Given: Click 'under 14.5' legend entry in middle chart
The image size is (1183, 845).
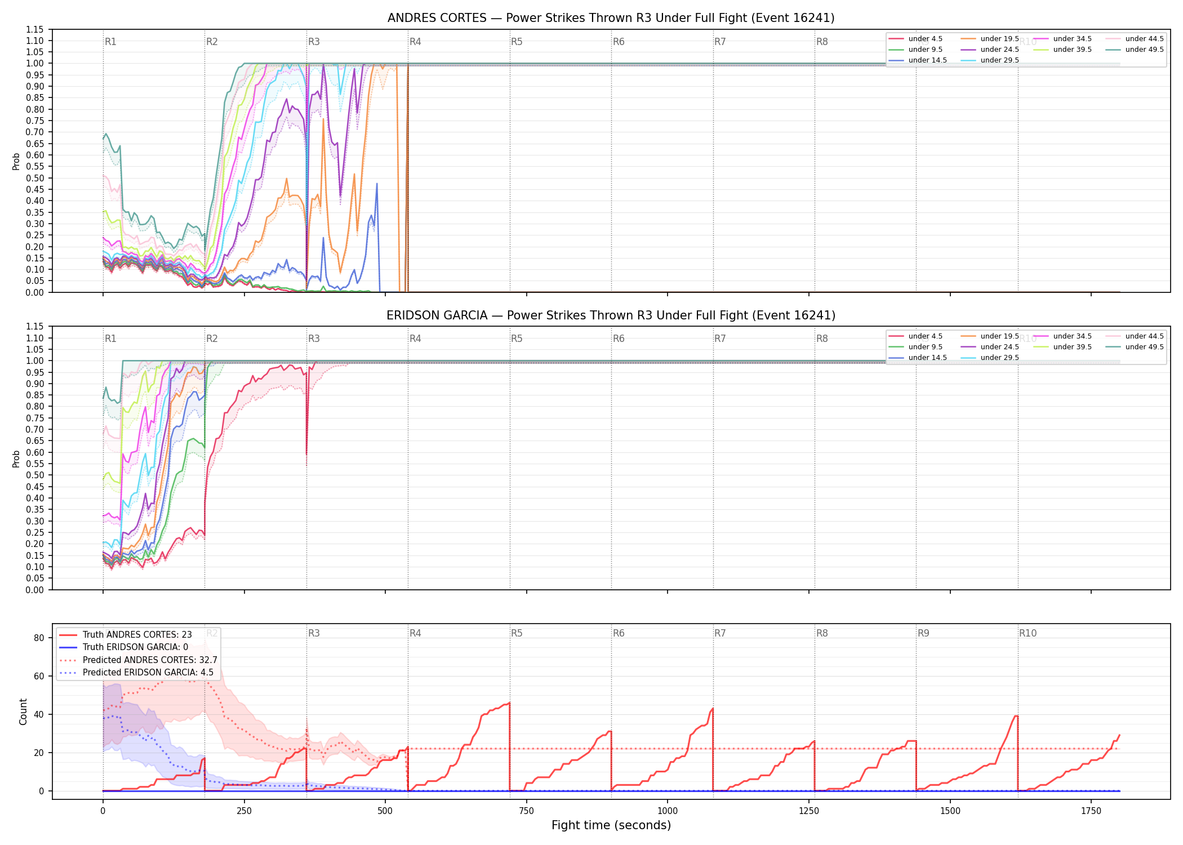Looking at the screenshot, I should pyautogui.click(x=918, y=358).
